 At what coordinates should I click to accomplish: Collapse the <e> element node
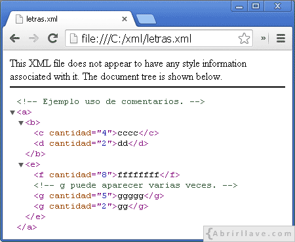(21, 165)
